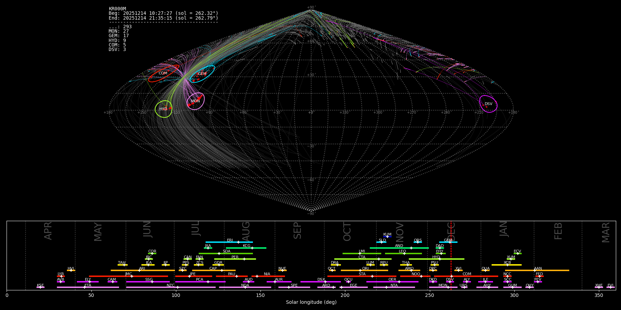Click the NDA shower label in the timeline

click(245, 285)
